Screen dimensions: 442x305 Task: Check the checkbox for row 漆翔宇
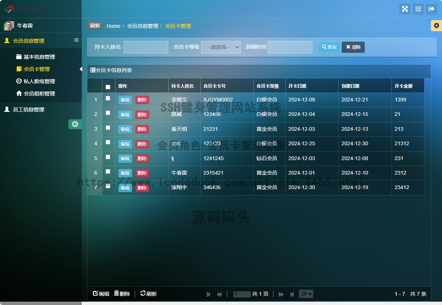pyautogui.click(x=108, y=186)
